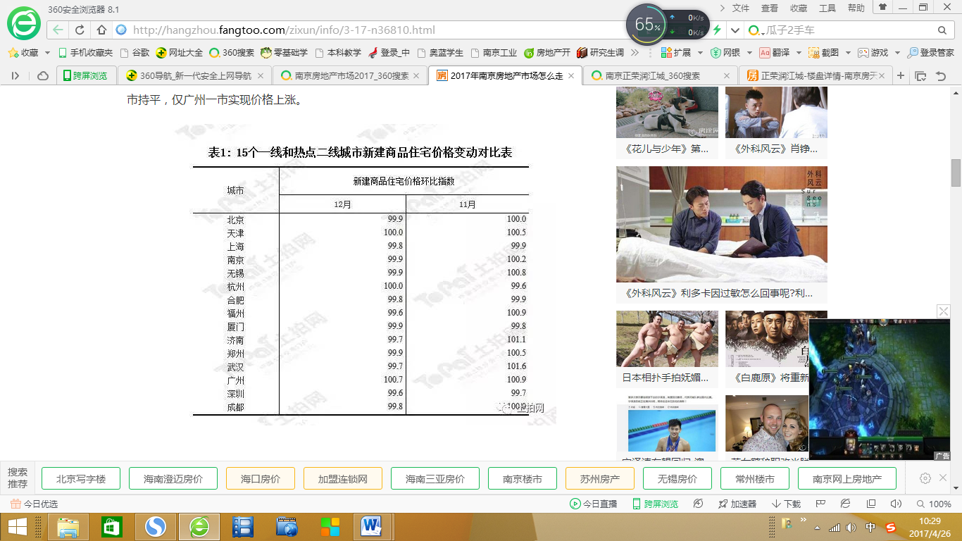Open the 收藏 star favorites button
Screen dimensions: 962x541
[x=25, y=53]
